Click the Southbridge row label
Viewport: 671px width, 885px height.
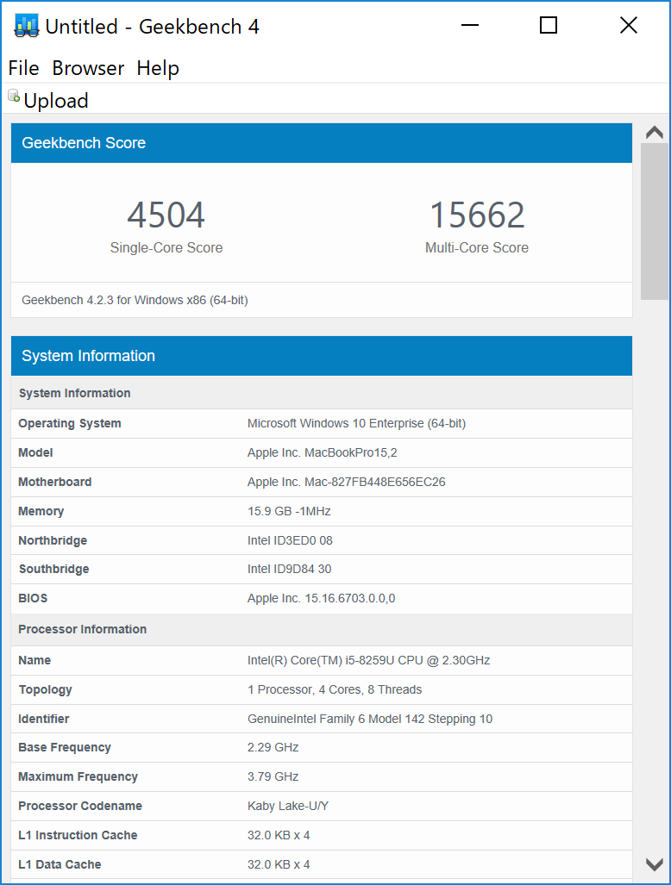pos(53,570)
